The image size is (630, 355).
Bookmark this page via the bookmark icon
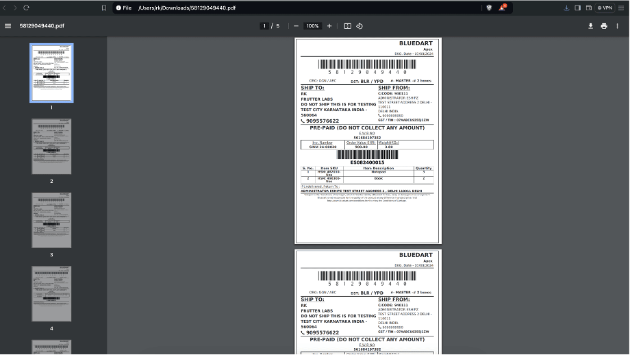click(x=104, y=8)
